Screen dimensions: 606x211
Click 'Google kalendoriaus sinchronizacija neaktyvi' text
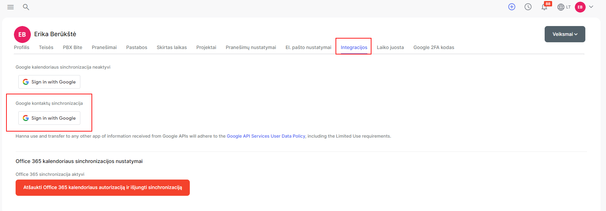coord(63,67)
